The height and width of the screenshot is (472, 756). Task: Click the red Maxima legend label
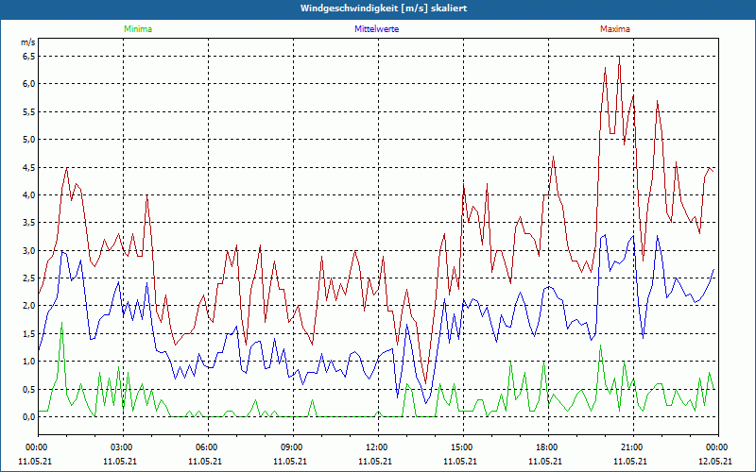click(615, 29)
